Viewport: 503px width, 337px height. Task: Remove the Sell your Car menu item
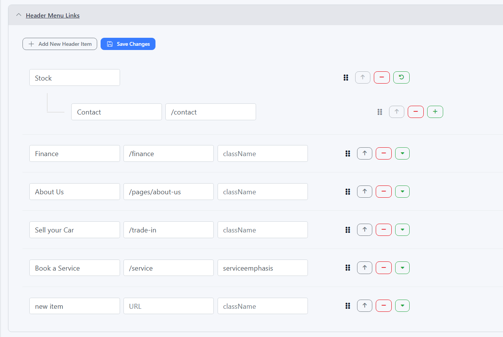point(383,230)
